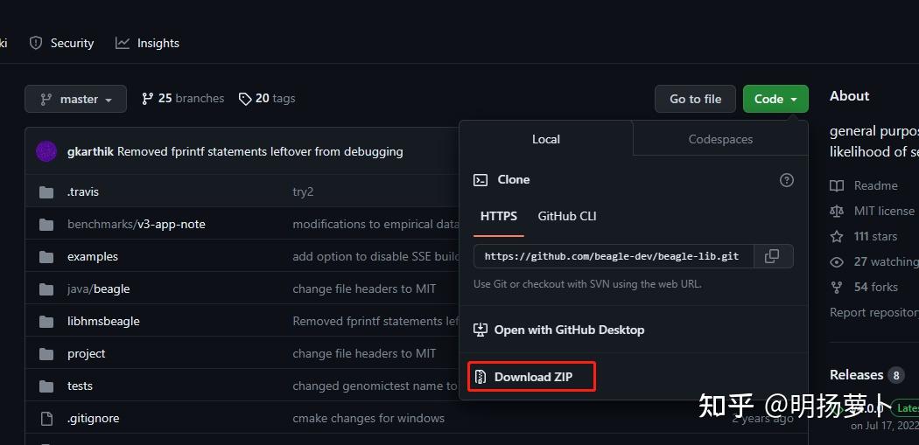Viewport: 919px width, 445px height.
Task: Open the project folder
Action: point(86,354)
